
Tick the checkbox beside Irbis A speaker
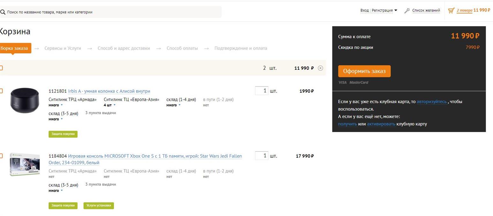tap(1, 91)
